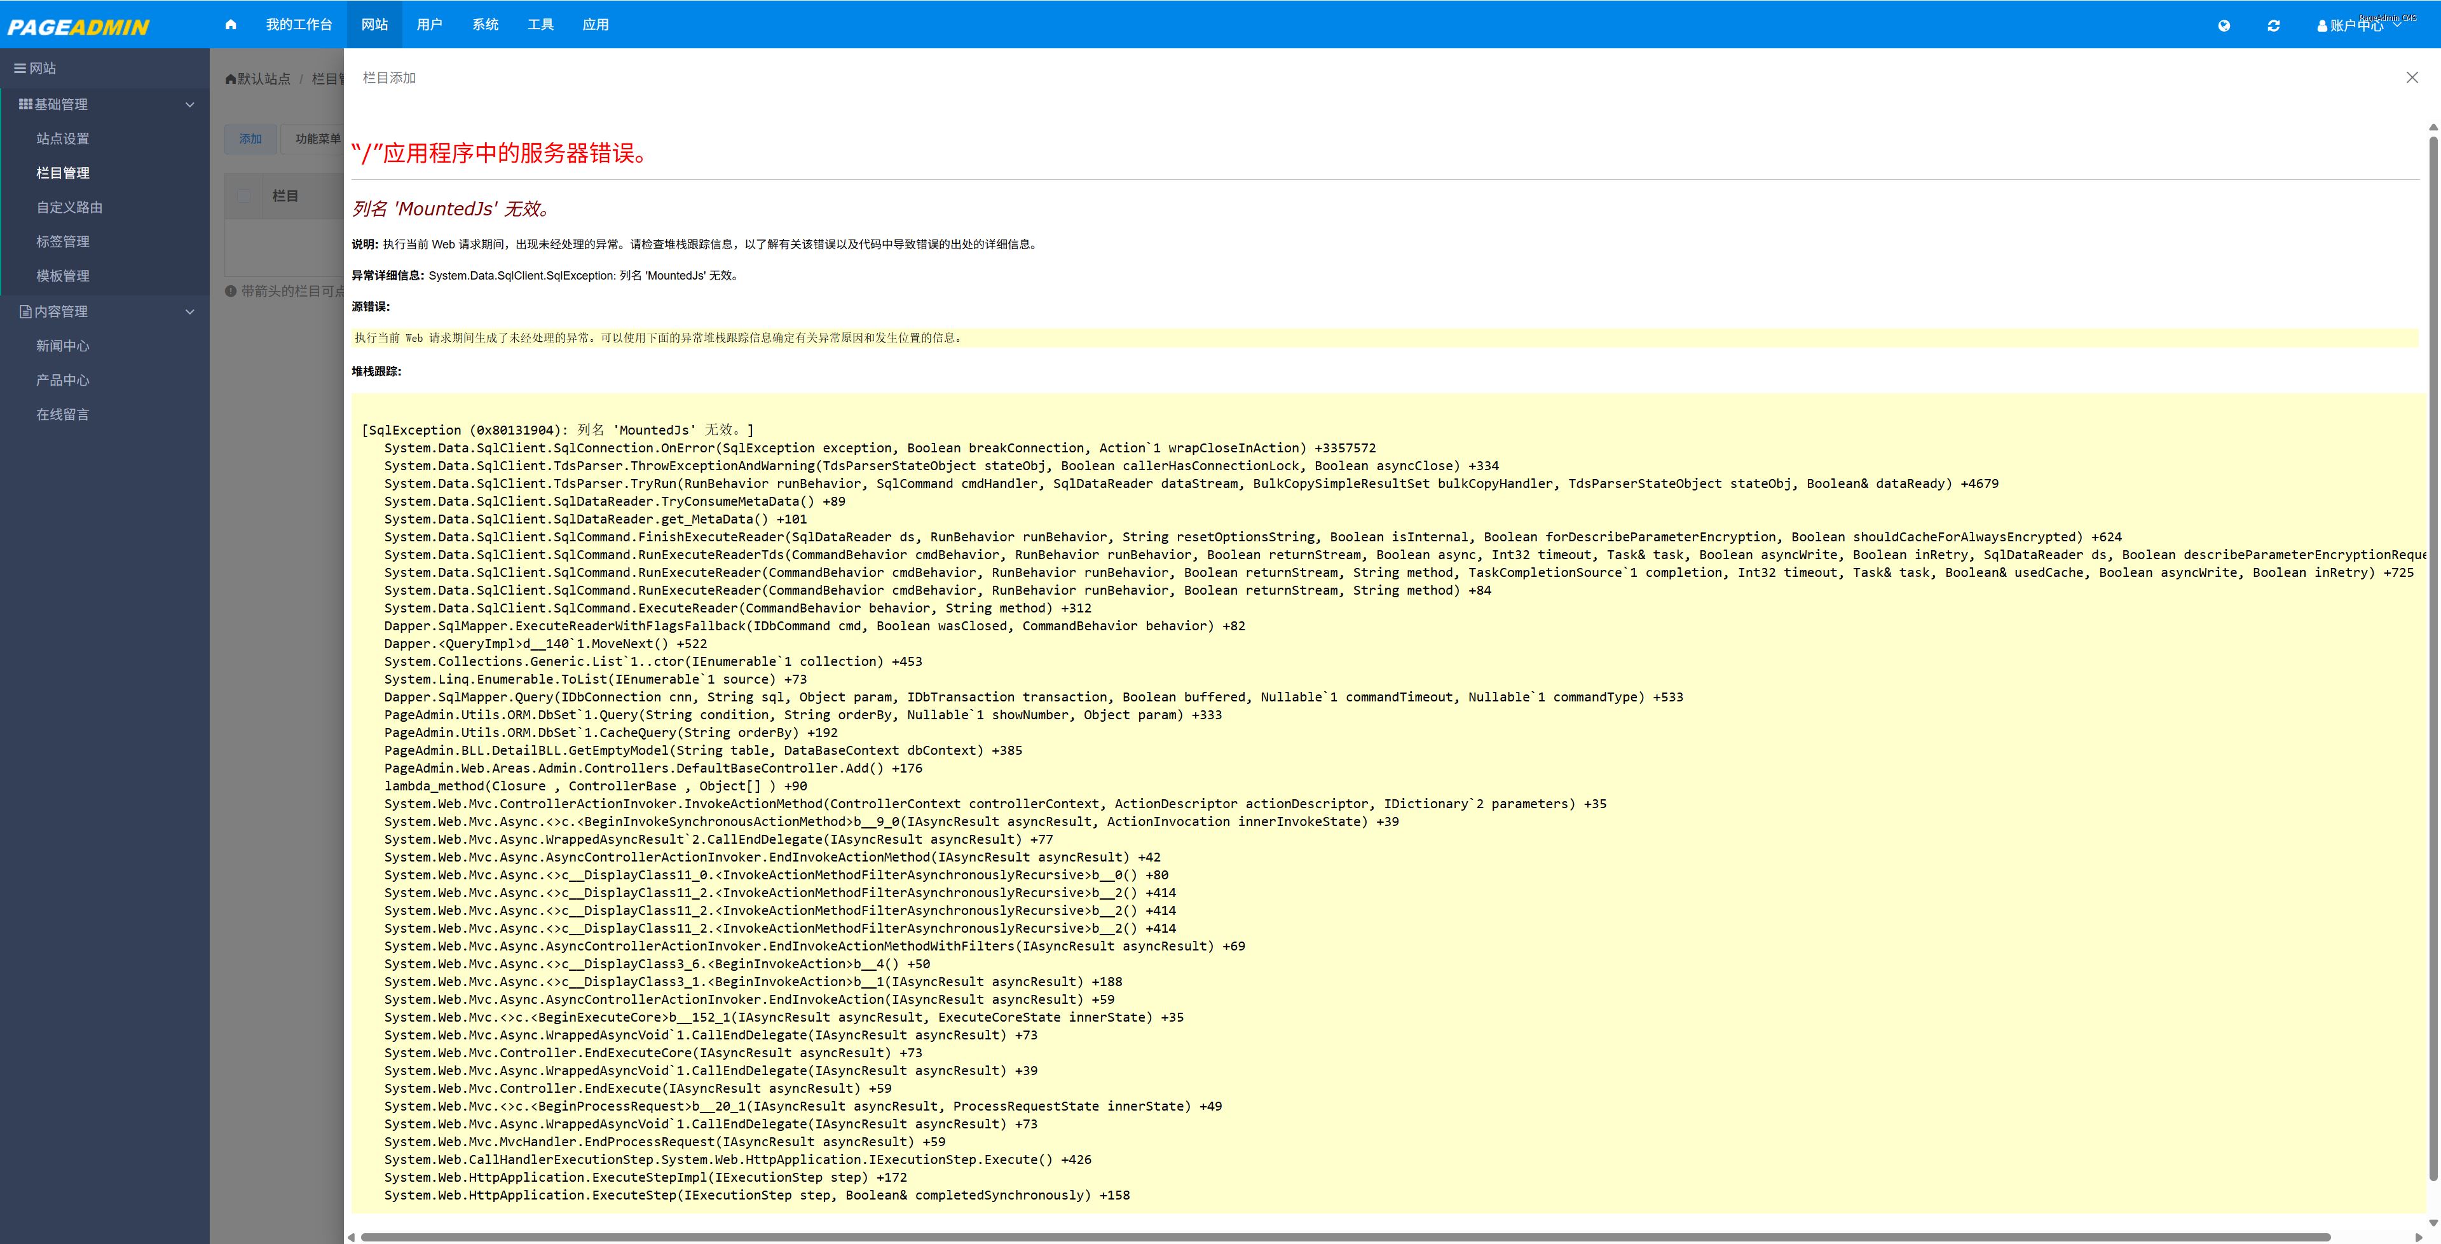This screenshot has width=2441, height=1244.
Task: Open the 工具 top menu item
Action: pos(540,25)
